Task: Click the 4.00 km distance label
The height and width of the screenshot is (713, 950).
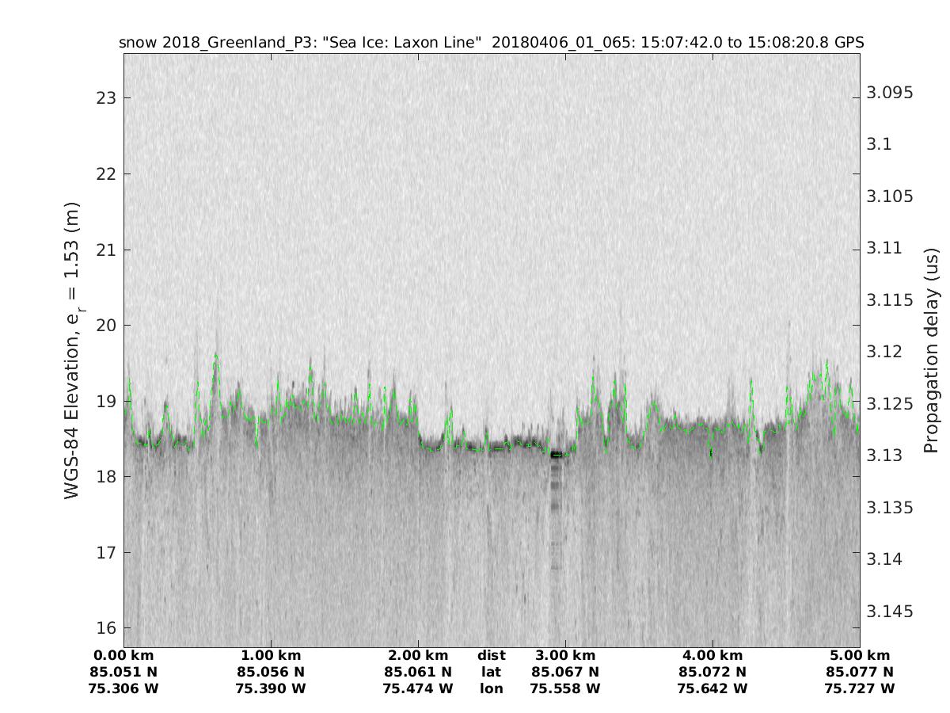Action: [712, 655]
